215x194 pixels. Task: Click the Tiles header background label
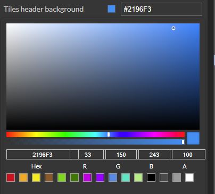click(x=44, y=9)
